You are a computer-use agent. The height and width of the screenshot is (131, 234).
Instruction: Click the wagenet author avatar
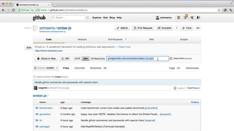35,88
